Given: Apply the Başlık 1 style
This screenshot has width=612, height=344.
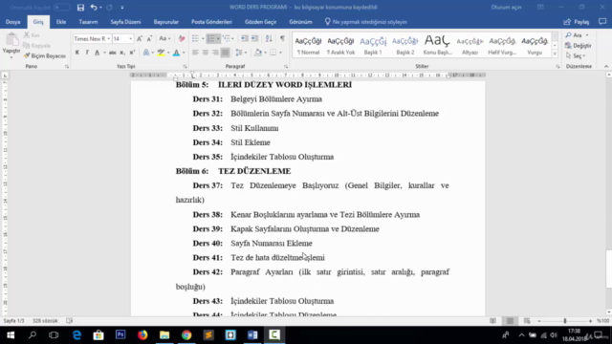Looking at the screenshot, I should [373, 45].
